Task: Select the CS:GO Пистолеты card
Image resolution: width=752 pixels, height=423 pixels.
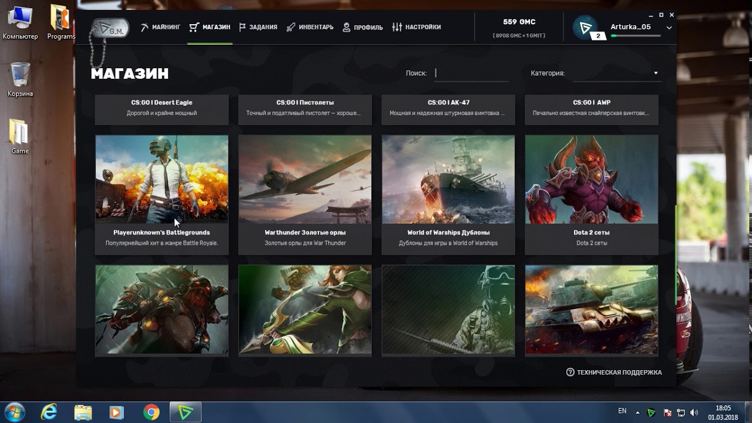Action: coord(305,109)
